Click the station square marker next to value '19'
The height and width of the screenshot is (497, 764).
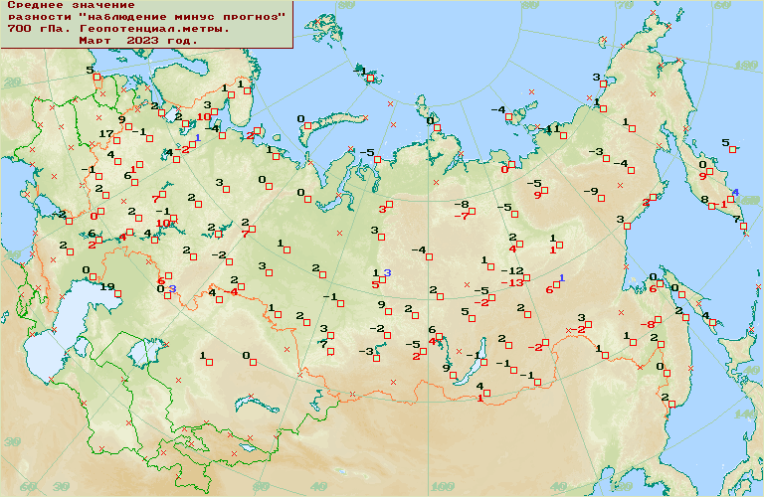(x=118, y=294)
